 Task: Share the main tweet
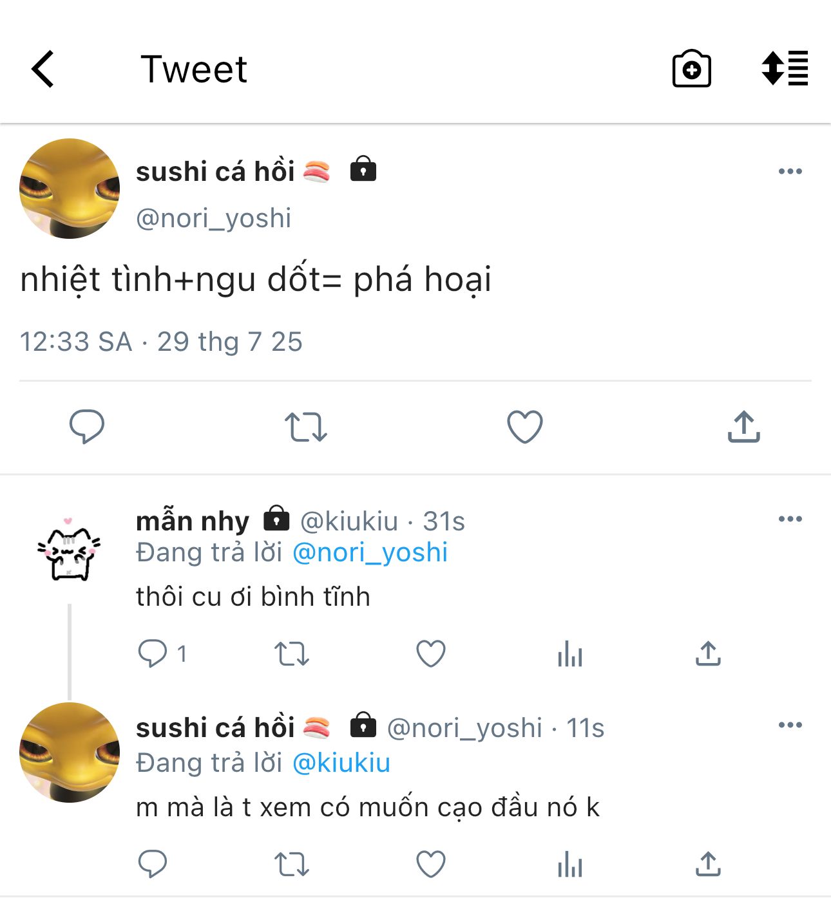743,427
